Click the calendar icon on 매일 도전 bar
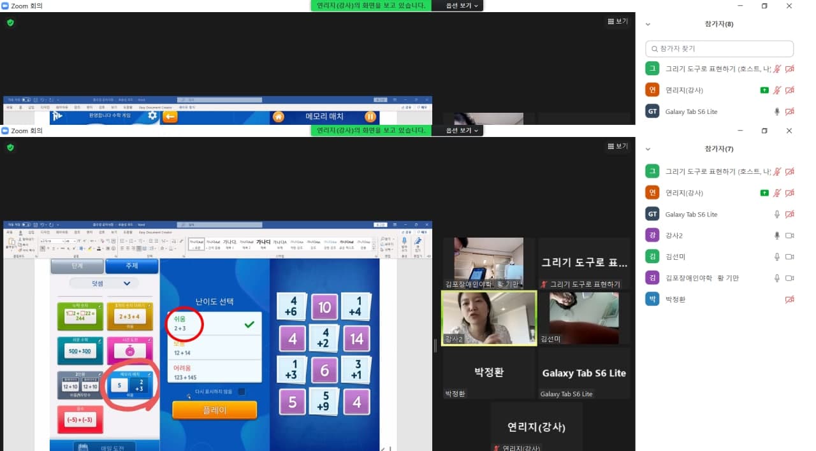 click(83, 447)
